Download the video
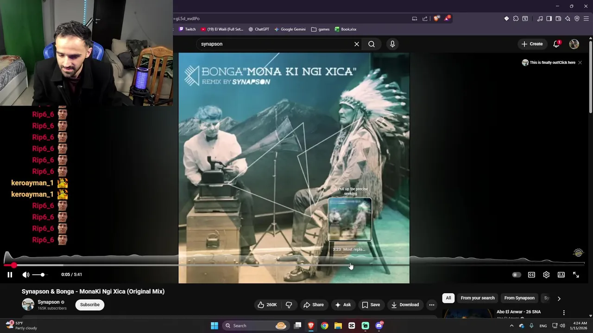The width and height of the screenshot is (593, 333). 405,305
